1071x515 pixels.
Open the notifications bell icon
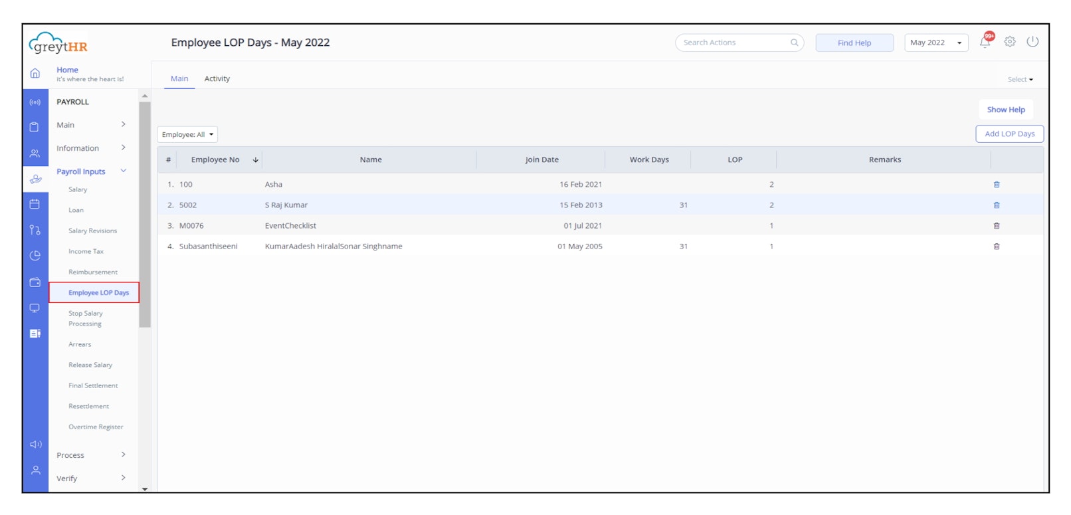coord(985,43)
